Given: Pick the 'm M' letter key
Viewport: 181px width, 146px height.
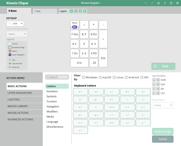Looking at the screenshot, I should pos(112,107).
